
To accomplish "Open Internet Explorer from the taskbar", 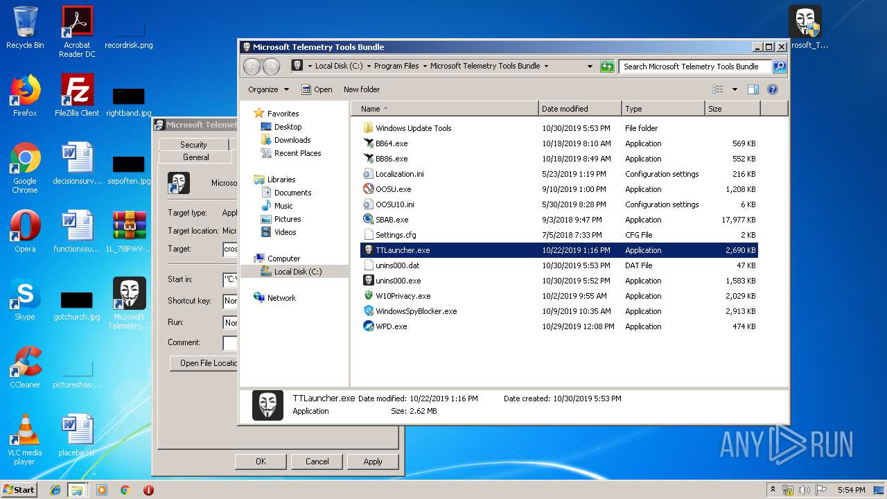I will pos(55,490).
